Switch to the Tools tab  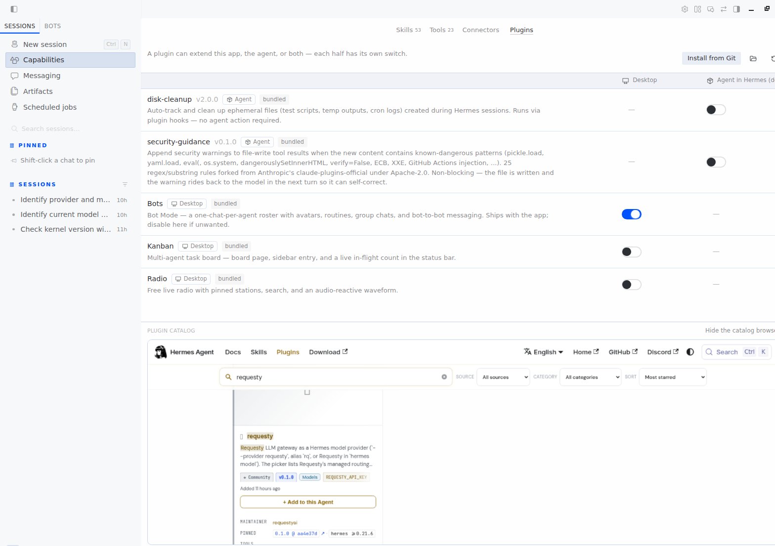click(441, 30)
